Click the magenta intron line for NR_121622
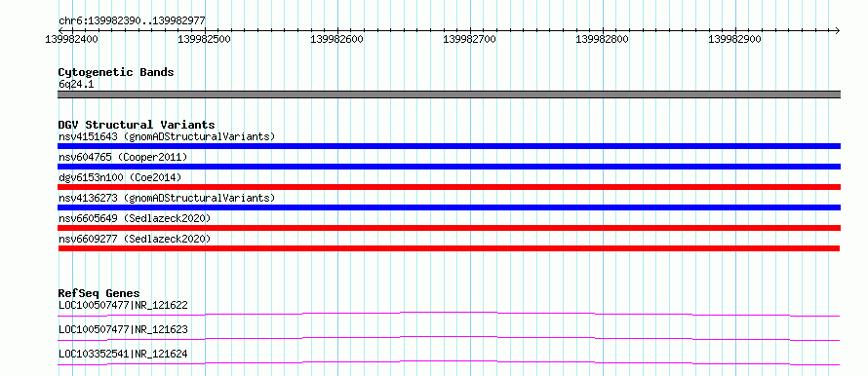Viewport: 868px width, 376px height. (449, 313)
